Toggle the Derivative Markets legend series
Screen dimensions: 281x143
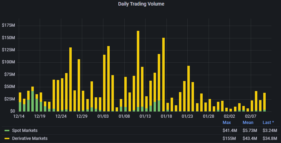point(30,138)
